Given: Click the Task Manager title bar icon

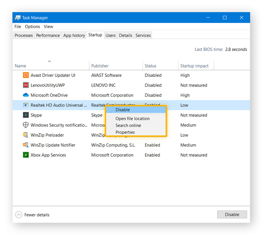Looking at the screenshot, I should click(x=18, y=18).
